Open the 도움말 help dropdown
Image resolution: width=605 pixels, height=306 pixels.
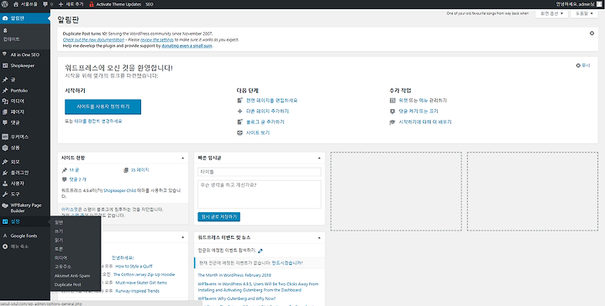[584, 13]
